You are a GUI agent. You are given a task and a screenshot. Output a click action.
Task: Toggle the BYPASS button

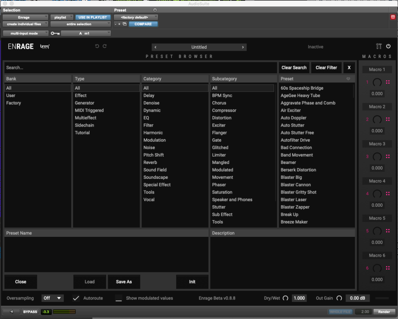coord(30,312)
